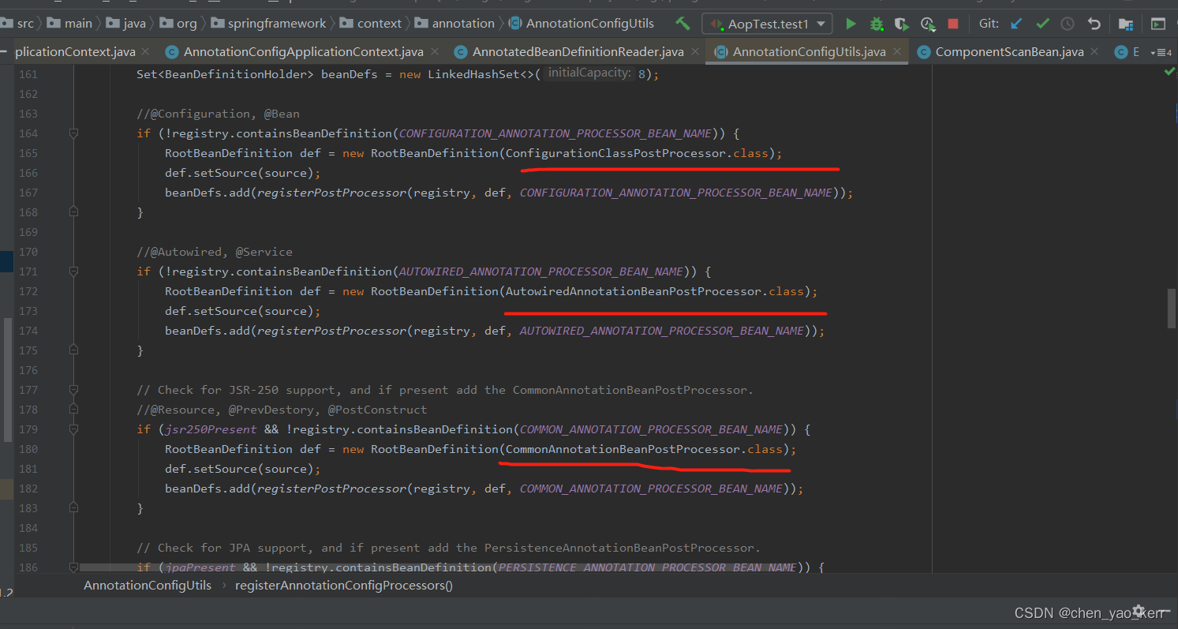The image size is (1178, 629).
Task: Collapse the code block at line 164
Action: (x=73, y=133)
